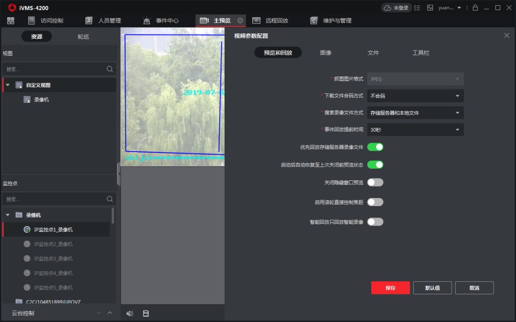Toggle 启动后自动恢复至上次关闭前预览状态 switch
This screenshot has width=516, height=322.
coord(375,165)
